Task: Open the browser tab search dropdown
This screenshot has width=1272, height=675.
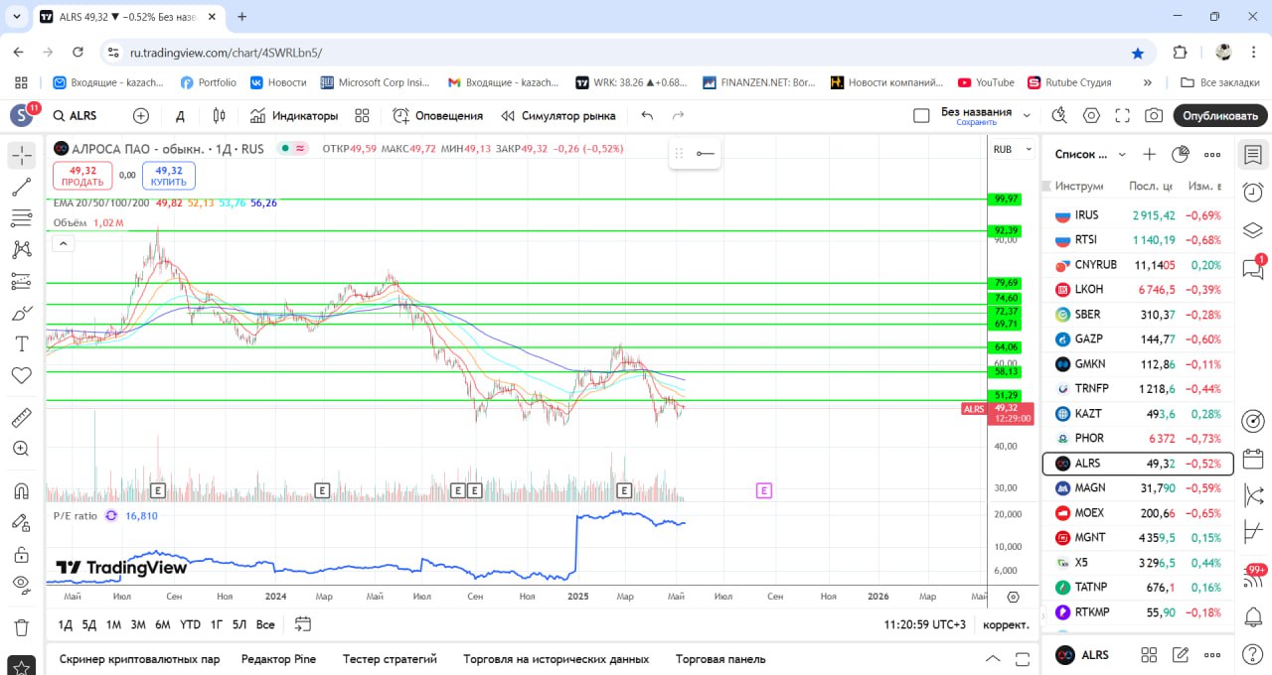Action: pos(16,17)
